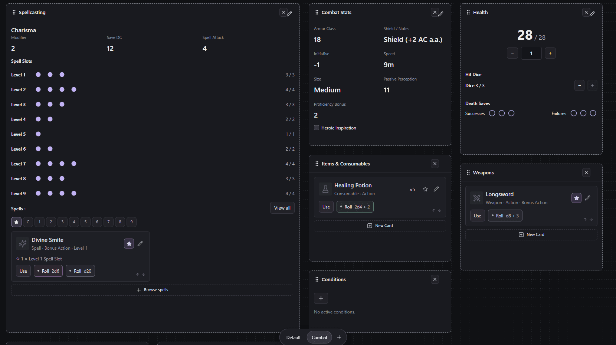Edit the Longsword card
This screenshot has width=616, height=345.
(x=588, y=198)
